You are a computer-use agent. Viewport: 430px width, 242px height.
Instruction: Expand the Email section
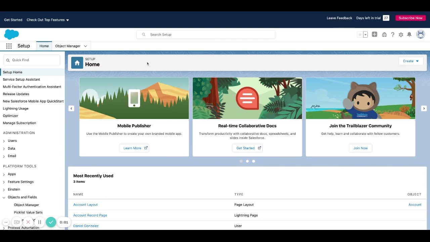pos(4,156)
